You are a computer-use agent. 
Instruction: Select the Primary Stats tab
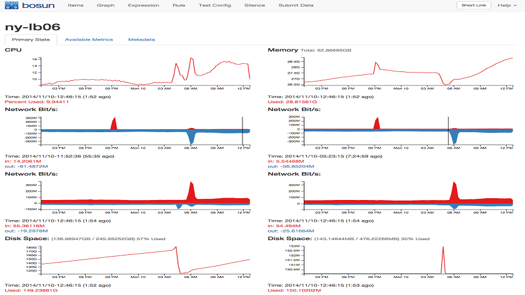pos(31,40)
